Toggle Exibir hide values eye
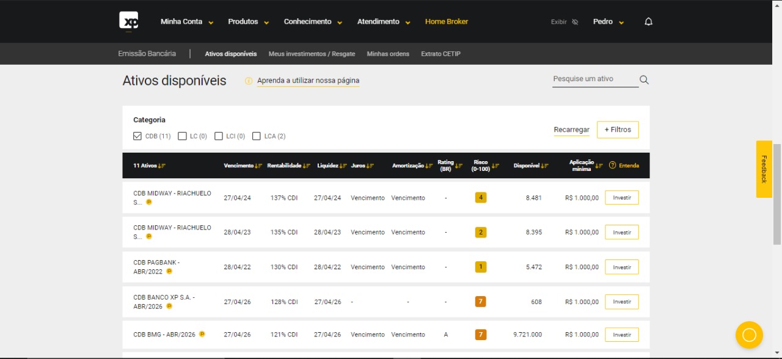Viewport: 782px width, 359px height. tap(575, 22)
